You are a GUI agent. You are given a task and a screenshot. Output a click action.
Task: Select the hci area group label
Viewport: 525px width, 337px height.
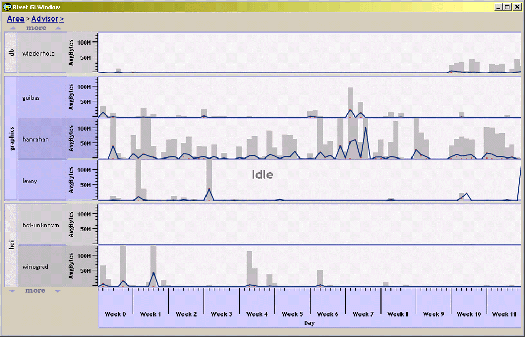[x=11, y=245]
